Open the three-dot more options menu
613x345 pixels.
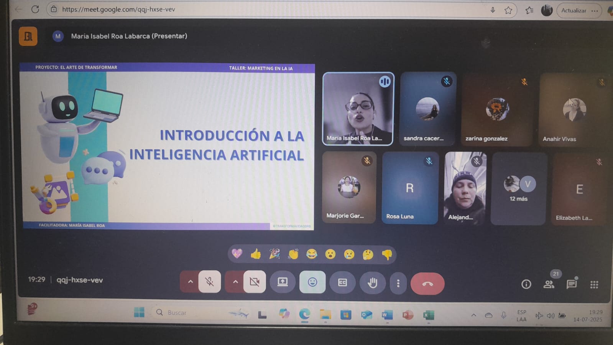tap(398, 283)
